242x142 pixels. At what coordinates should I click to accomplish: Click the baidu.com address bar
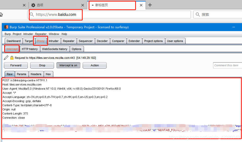(x=109, y=15)
